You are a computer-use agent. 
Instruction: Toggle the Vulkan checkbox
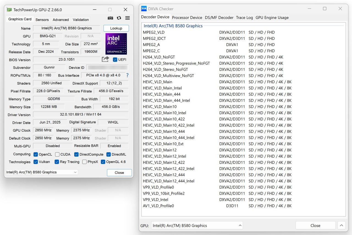(x=36, y=162)
